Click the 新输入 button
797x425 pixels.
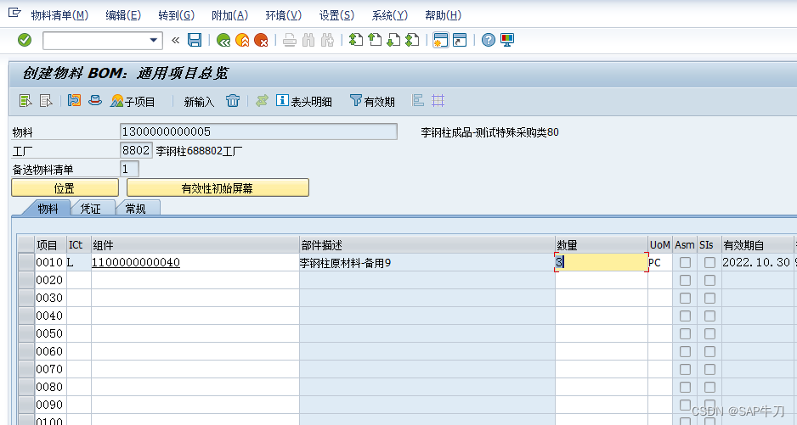(x=199, y=102)
